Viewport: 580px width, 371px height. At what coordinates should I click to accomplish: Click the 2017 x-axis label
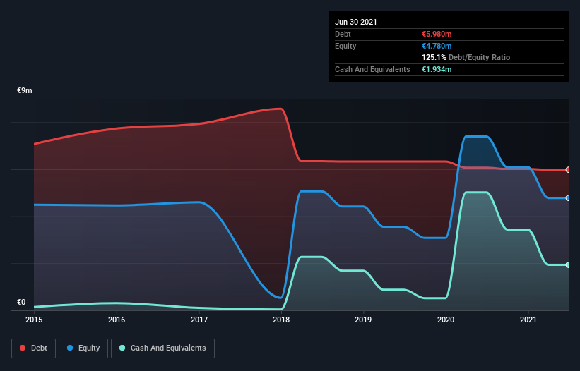click(199, 320)
